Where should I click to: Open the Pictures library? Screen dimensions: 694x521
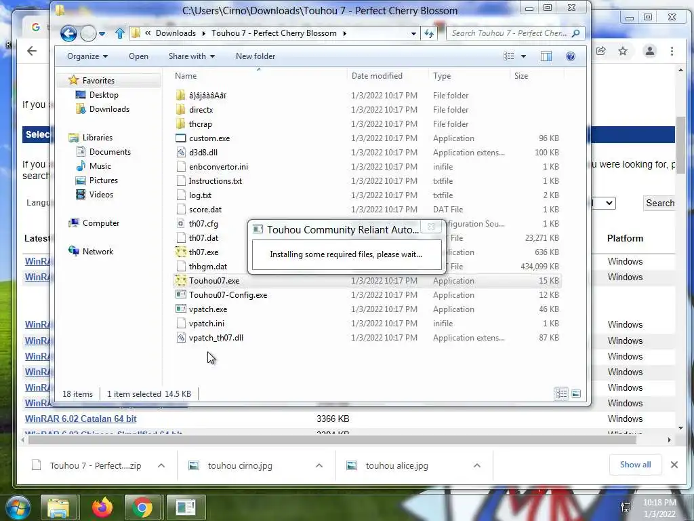104,180
